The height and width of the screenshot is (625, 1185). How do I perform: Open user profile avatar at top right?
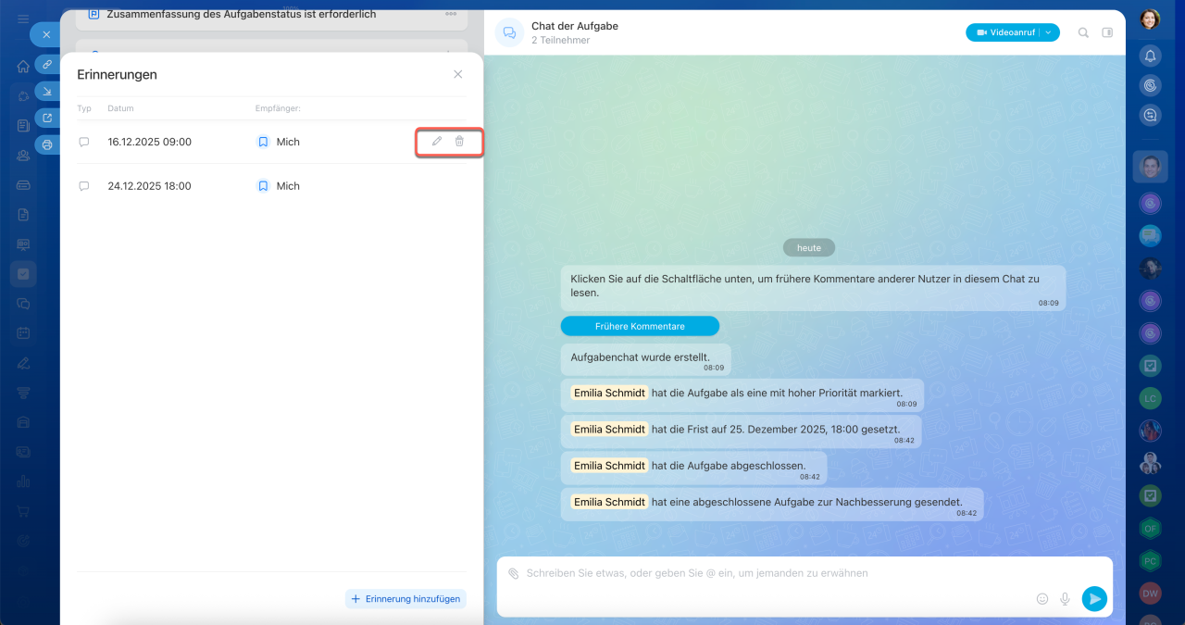[1150, 19]
